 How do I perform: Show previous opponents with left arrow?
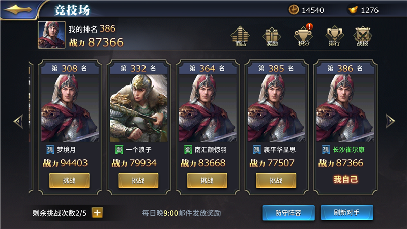coord(18,121)
